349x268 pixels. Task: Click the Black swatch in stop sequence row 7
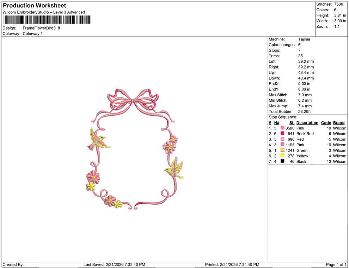(x=282, y=161)
